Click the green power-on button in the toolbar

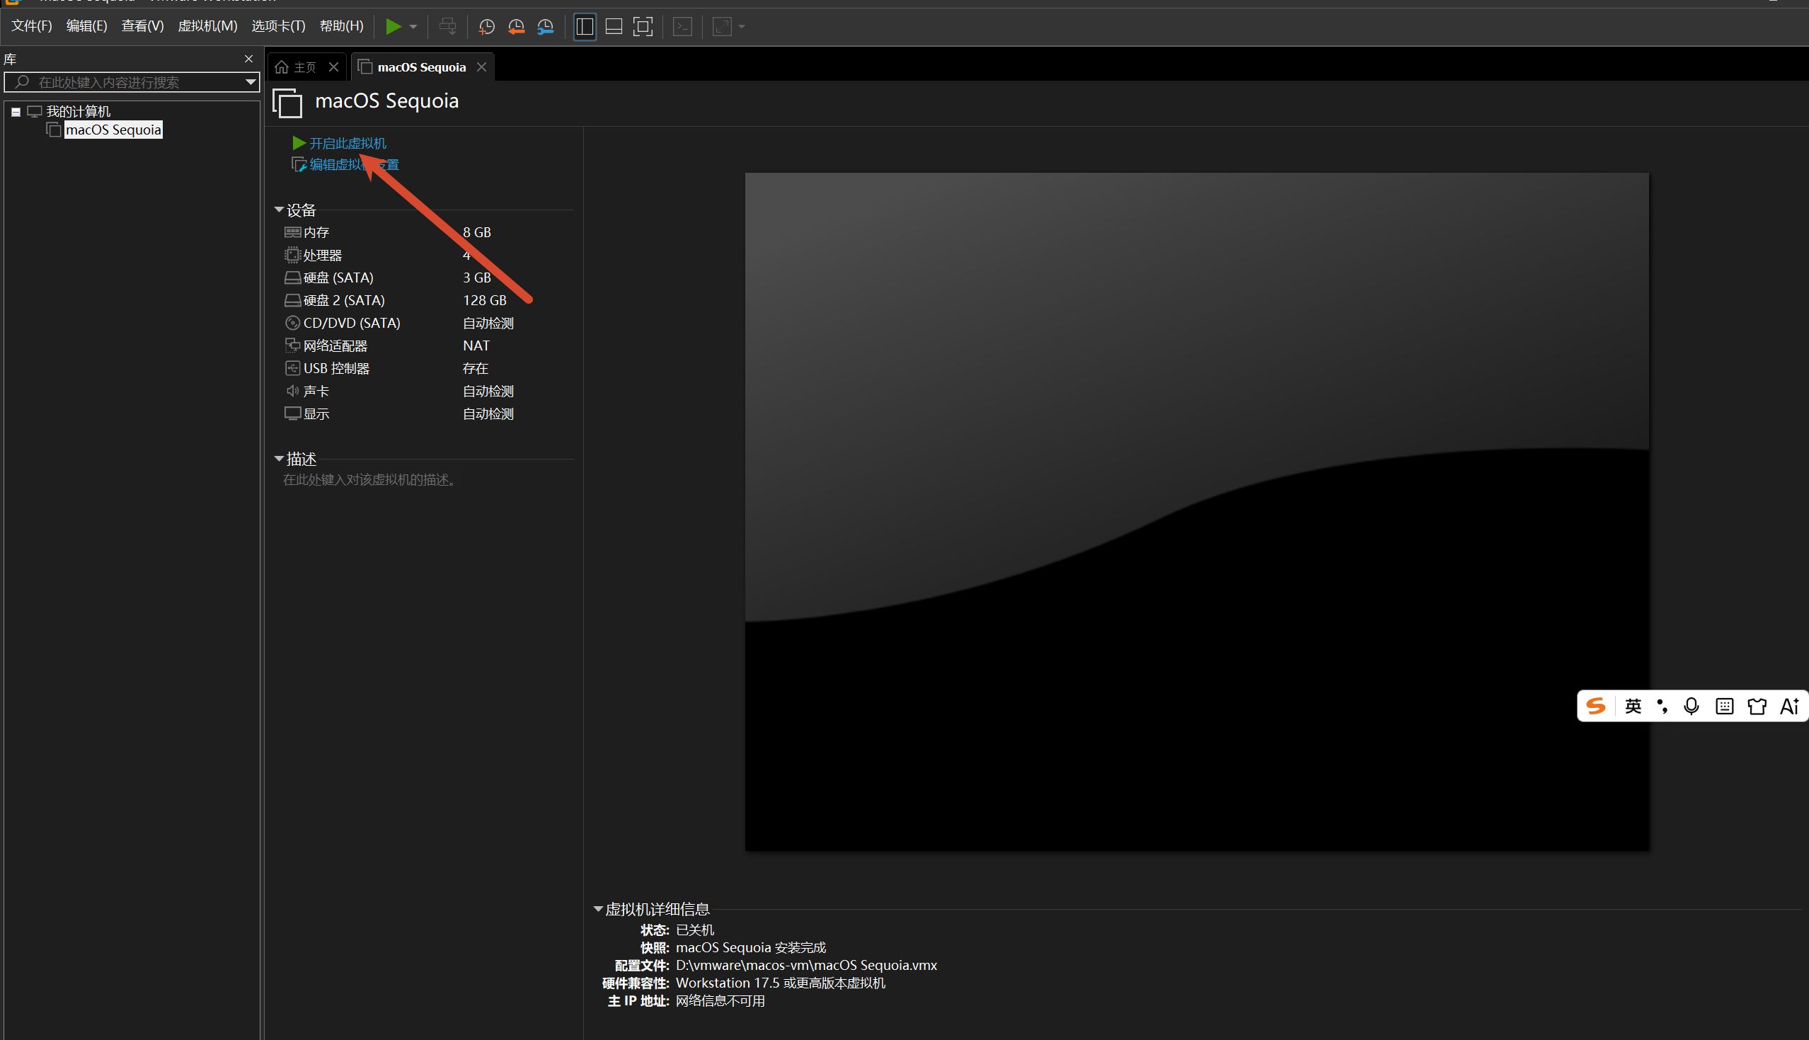tap(394, 26)
